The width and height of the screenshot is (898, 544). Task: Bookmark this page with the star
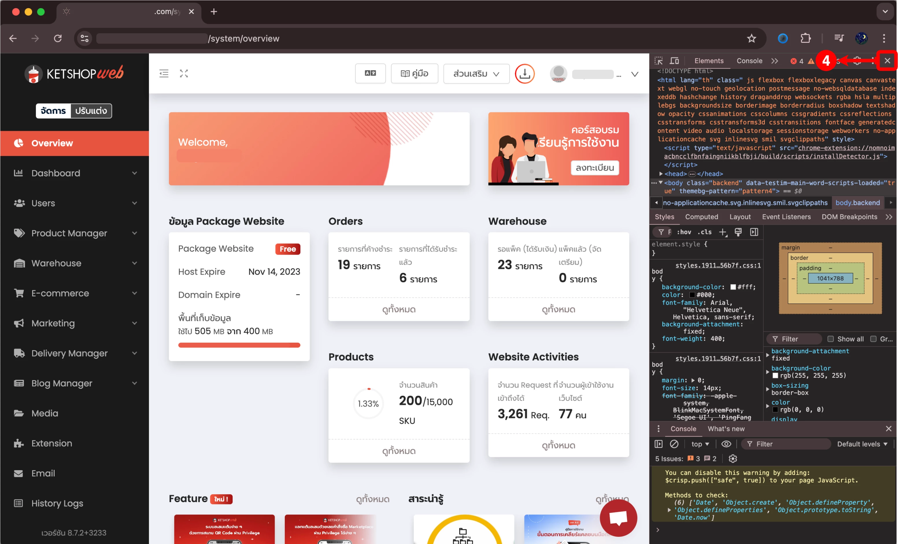pos(751,38)
